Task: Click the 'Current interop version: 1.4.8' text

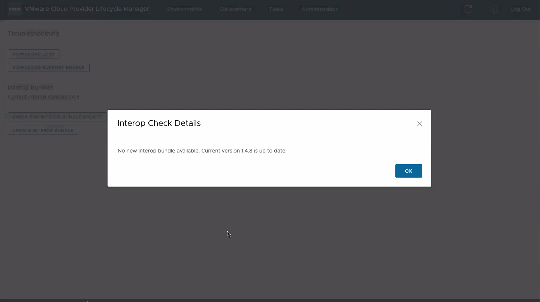Action: tap(44, 97)
